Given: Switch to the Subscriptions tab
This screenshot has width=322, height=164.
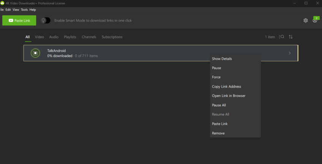Looking at the screenshot, I should [112, 37].
